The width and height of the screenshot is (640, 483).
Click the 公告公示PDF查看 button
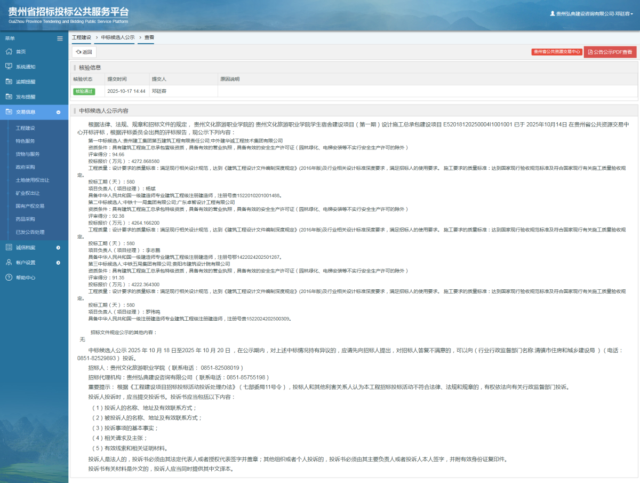point(610,52)
